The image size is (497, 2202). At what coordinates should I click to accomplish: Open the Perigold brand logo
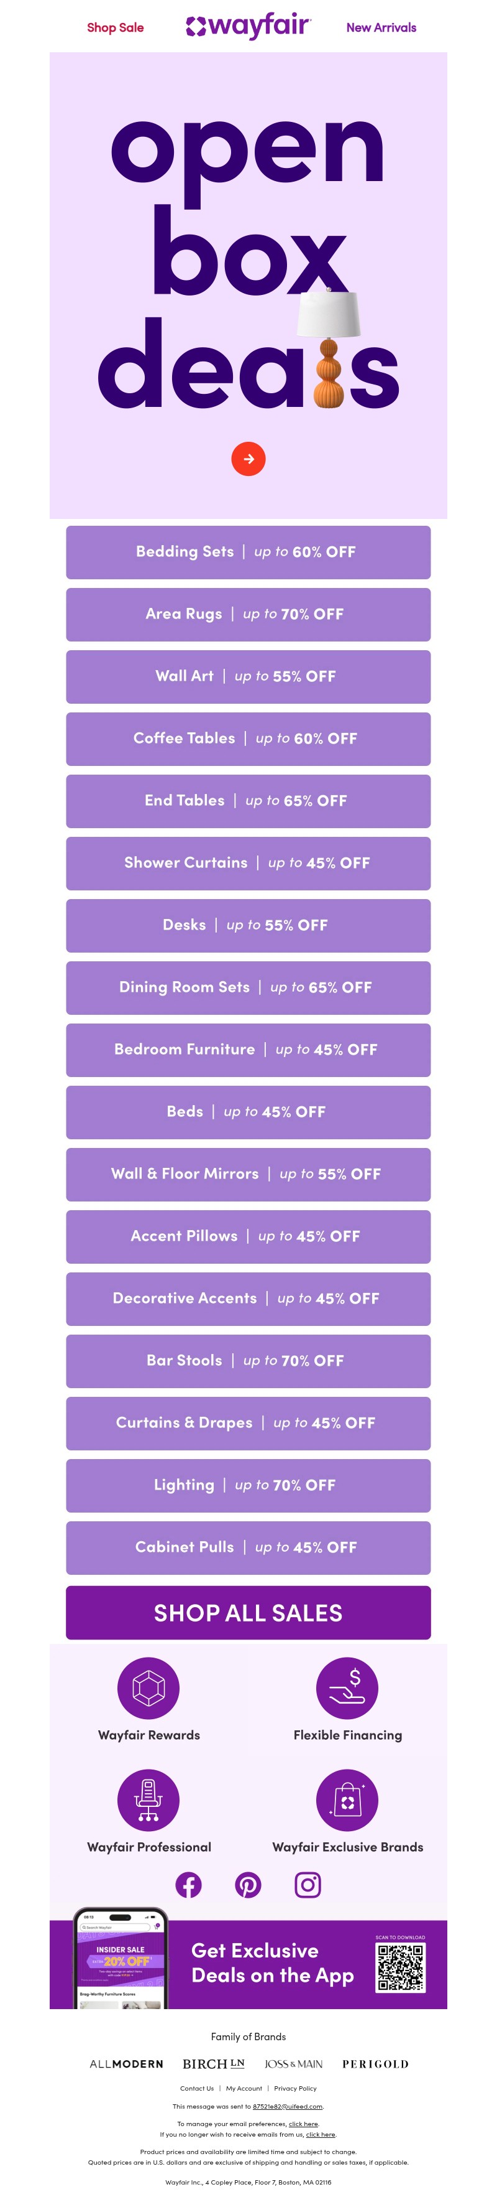376,2064
